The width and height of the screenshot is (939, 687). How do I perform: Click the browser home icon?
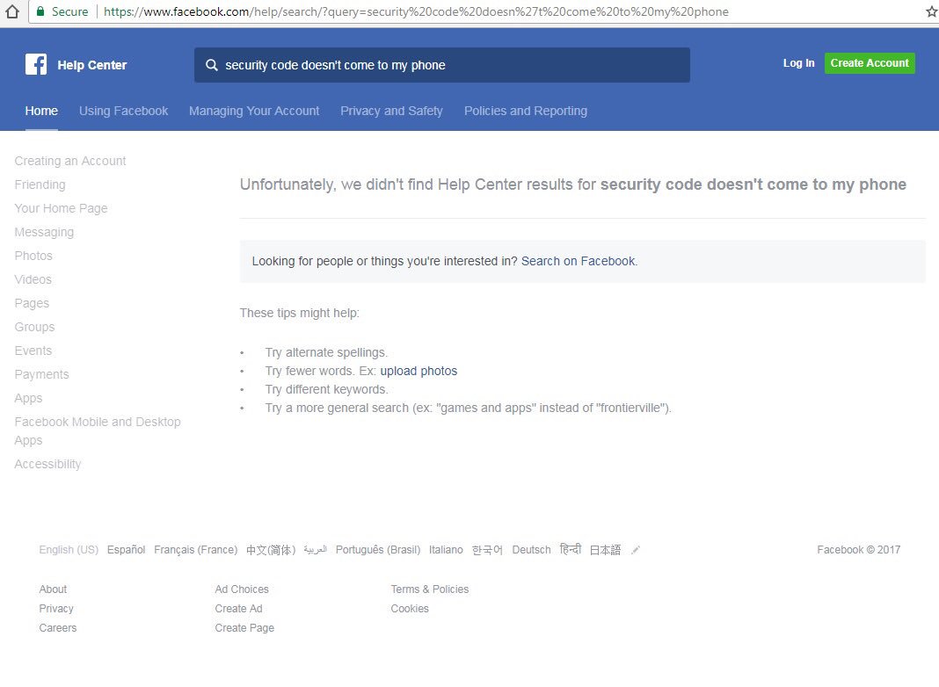[12, 11]
